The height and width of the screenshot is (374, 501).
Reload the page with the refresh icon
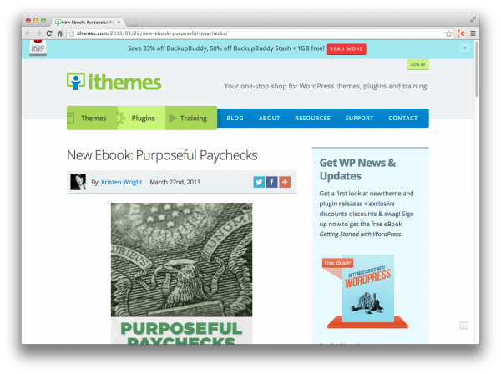click(x=49, y=33)
